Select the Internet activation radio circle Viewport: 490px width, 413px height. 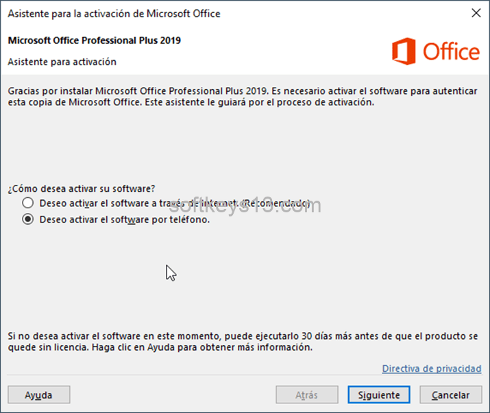pos(27,203)
